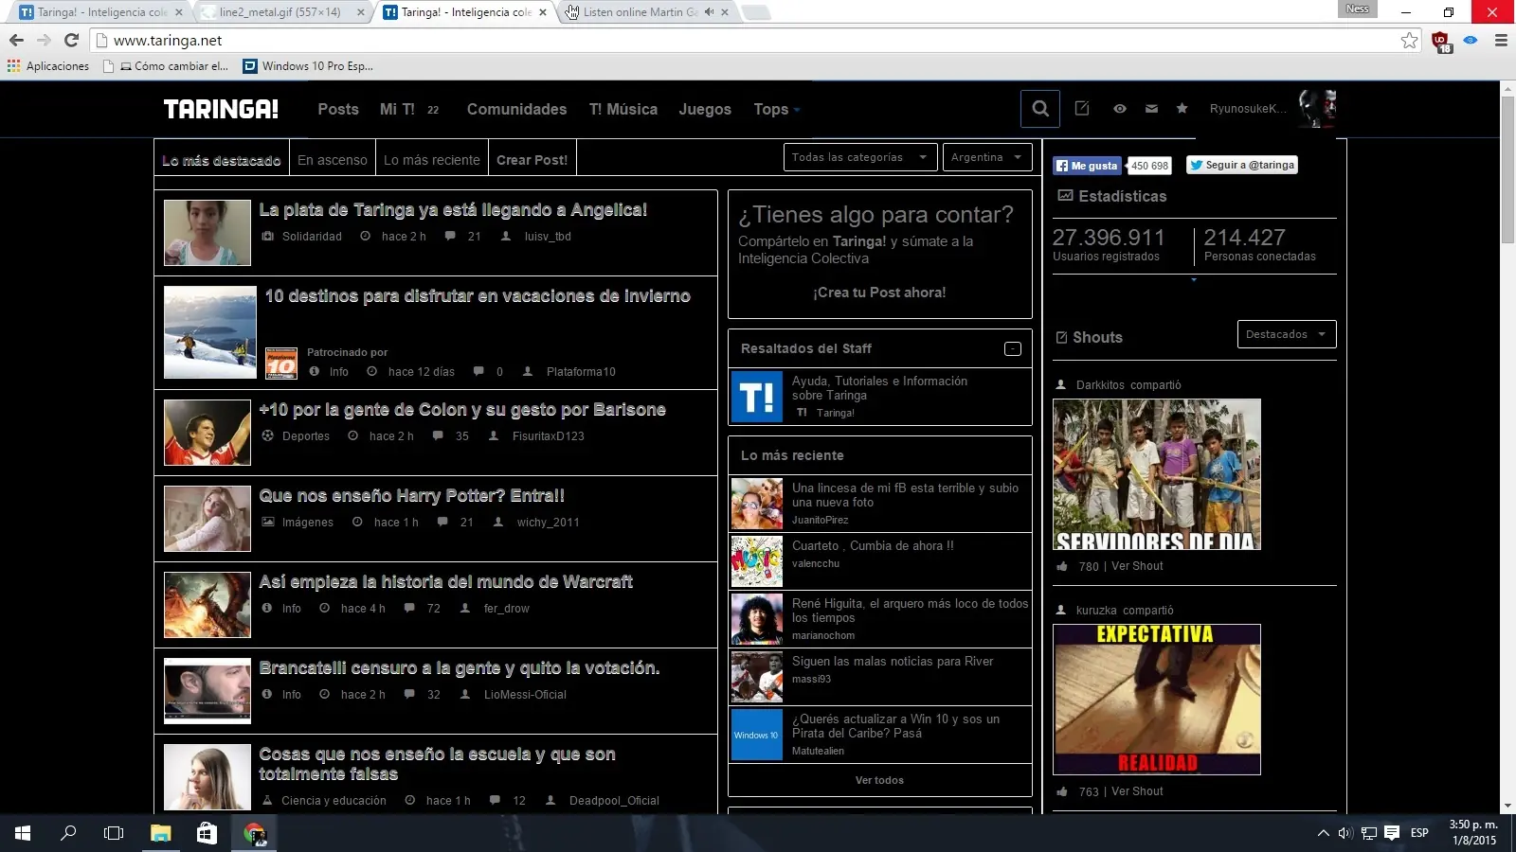Open the Destacados shouts dropdown
This screenshot has height=852, width=1516.
(x=1287, y=334)
